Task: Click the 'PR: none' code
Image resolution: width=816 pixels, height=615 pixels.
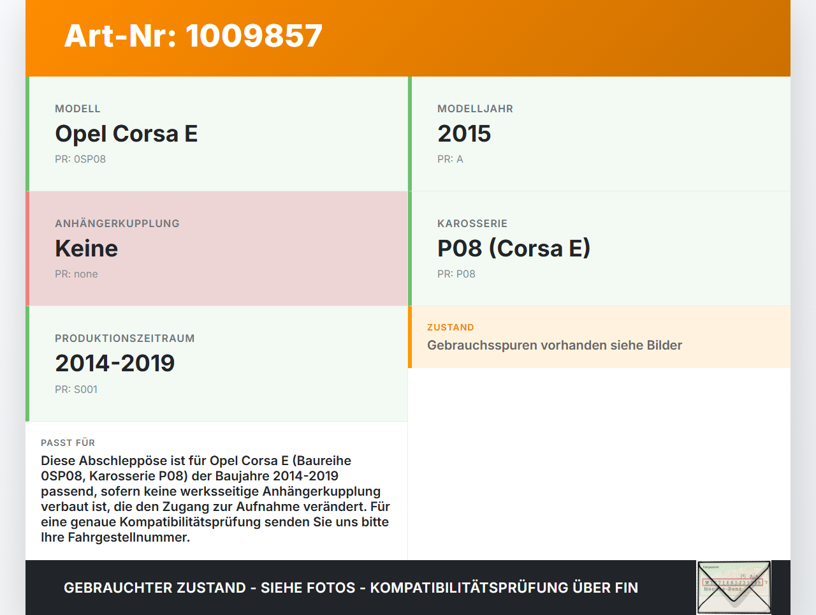Action: 76,274
